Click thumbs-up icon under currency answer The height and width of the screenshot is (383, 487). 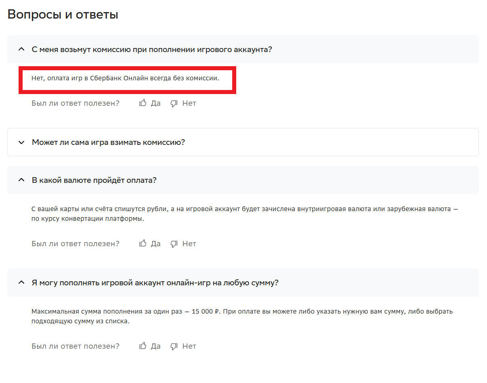[x=143, y=244]
